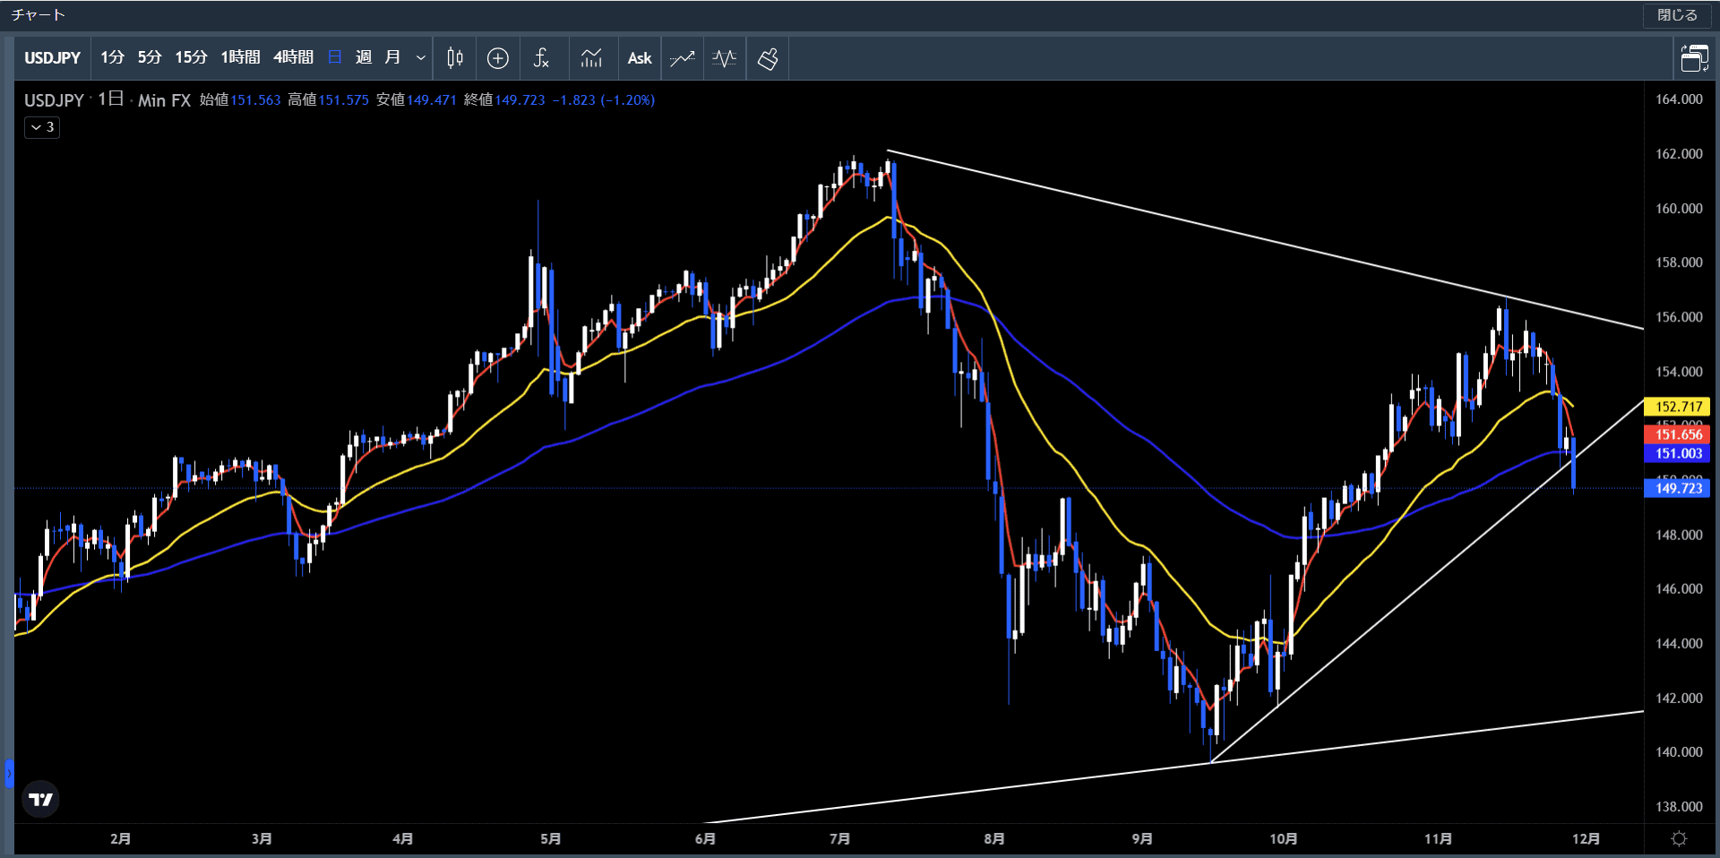Click the pop-out window icon at top right
Viewport: 1720px width, 858px height.
click(x=1694, y=58)
